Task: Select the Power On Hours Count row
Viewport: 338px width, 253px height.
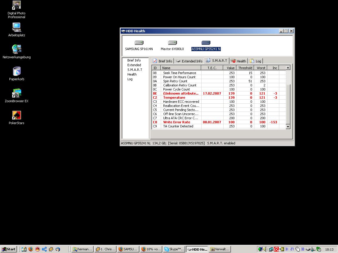Action: click(219, 77)
